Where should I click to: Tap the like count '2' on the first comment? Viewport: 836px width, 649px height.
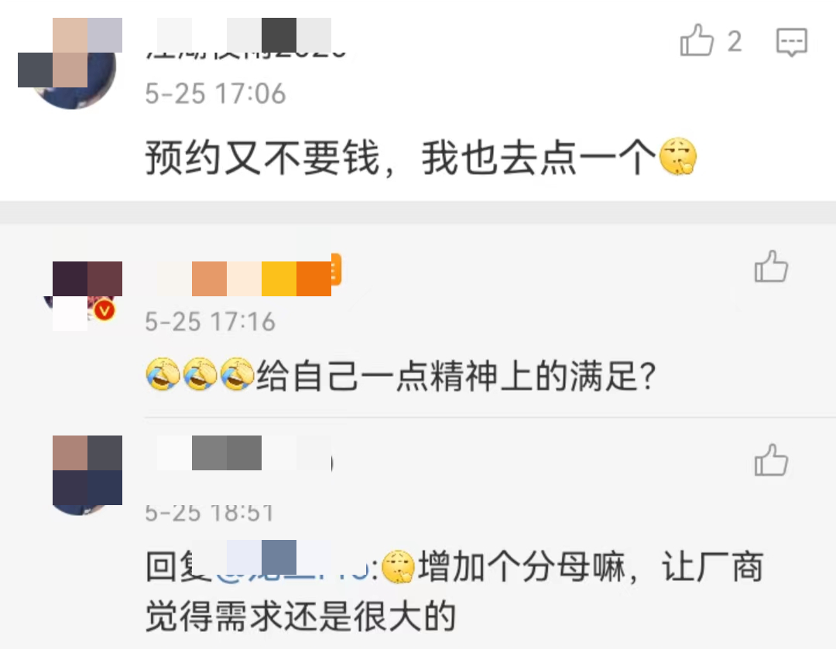(735, 42)
